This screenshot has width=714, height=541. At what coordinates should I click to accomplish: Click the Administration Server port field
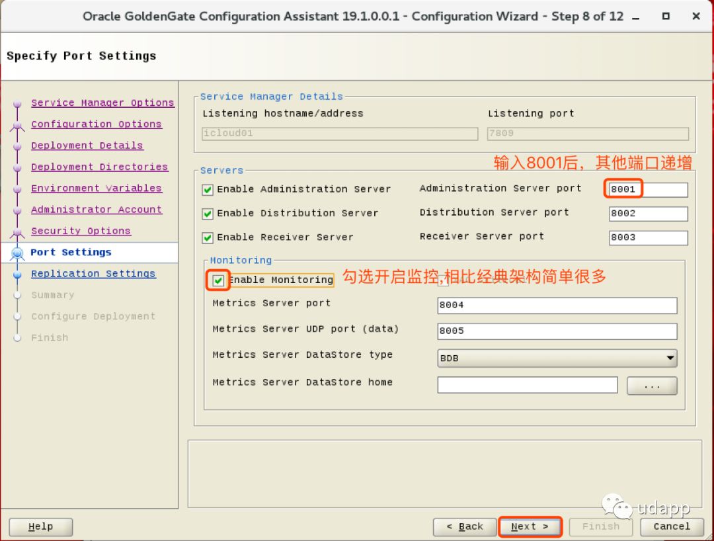click(648, 190)
